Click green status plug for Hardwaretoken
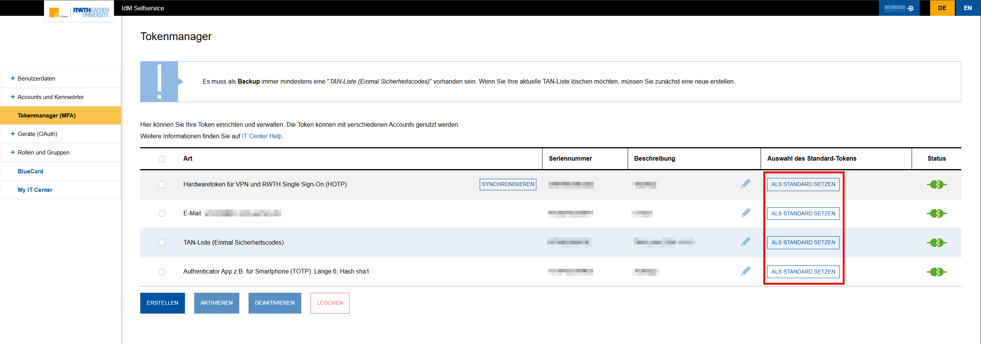Image resolution: width=981 pixels, height=344 pixels. pos(936,185)
